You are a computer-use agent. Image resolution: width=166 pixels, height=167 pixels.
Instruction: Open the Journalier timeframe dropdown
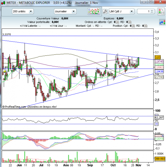[73, 11]
